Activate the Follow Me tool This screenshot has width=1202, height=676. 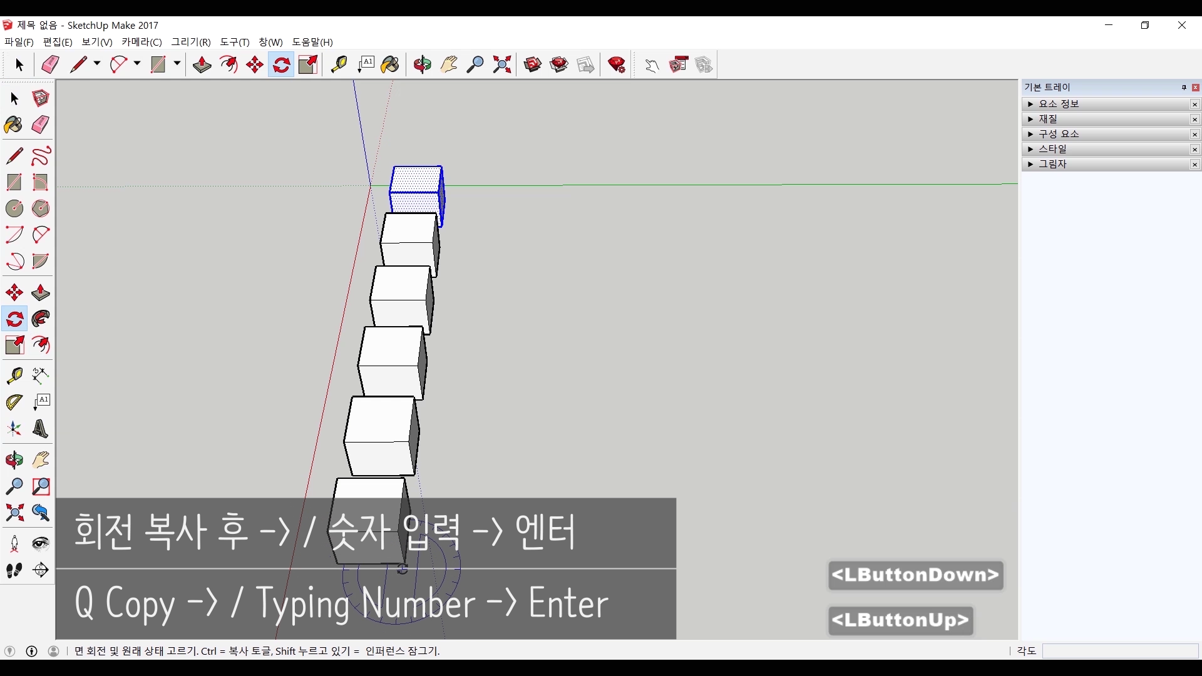pyautogui.click(x=41, y=319)
